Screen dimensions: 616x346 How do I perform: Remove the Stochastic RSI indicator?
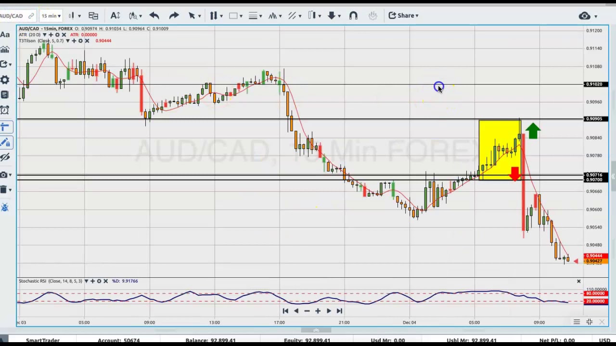[x=105, y=281]
